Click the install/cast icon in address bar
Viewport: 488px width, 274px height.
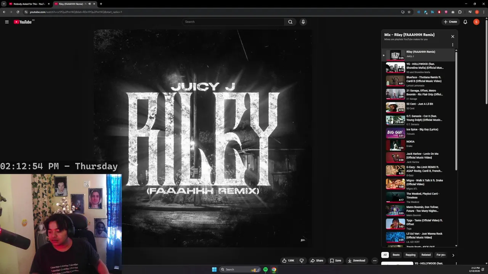point(403,12)
